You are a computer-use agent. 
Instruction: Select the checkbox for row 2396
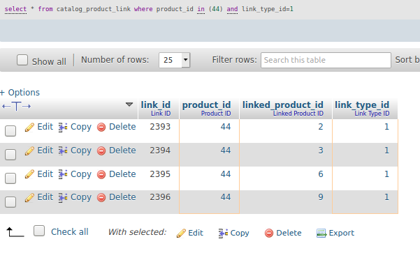click(10, 202)
